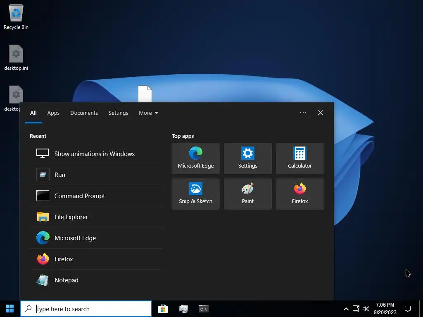Screen dimensions: 423x317
Task: Open Action Center notifications icon
Action: point(408,309)
